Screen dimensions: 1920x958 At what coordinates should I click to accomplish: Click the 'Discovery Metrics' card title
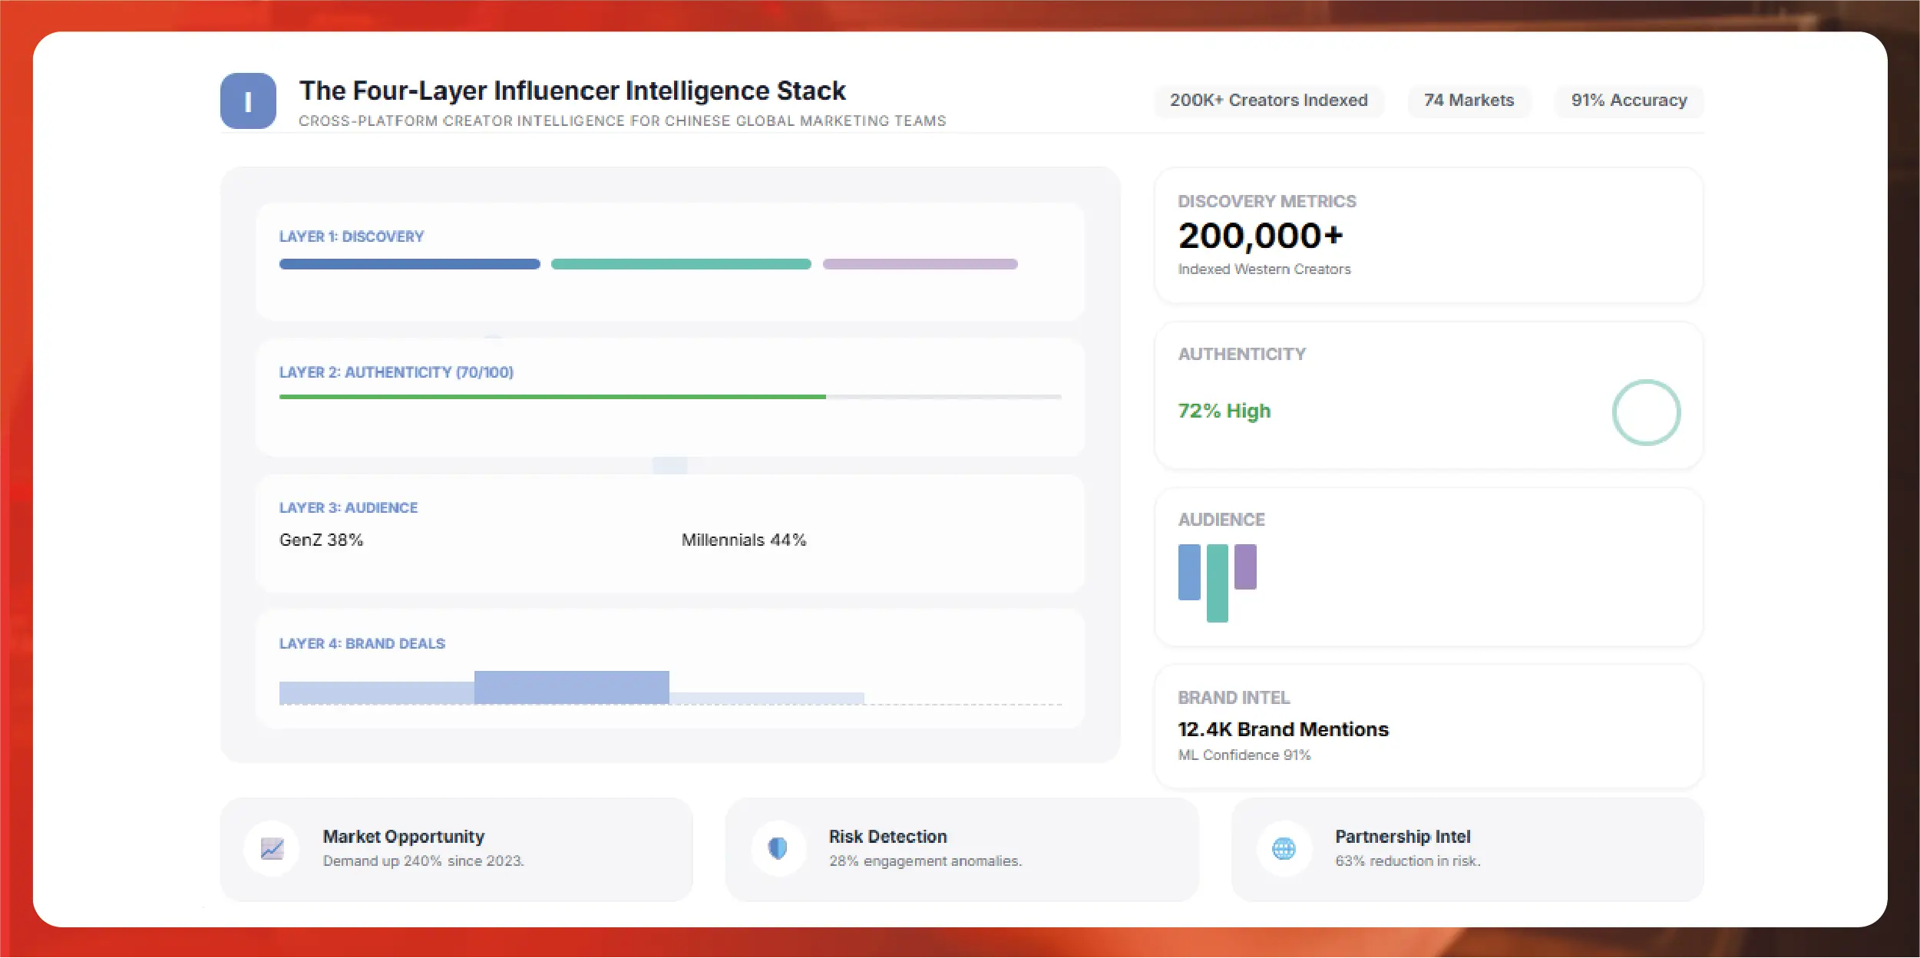click(1267, 201)
